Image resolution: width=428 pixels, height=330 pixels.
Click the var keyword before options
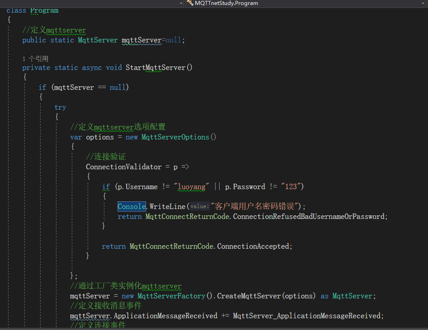pyautogui.click(x=76, y=137)
